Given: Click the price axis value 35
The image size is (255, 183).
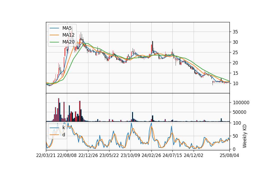Looking at the screenshot, I should pyautogui.click(x=235, y=32).
